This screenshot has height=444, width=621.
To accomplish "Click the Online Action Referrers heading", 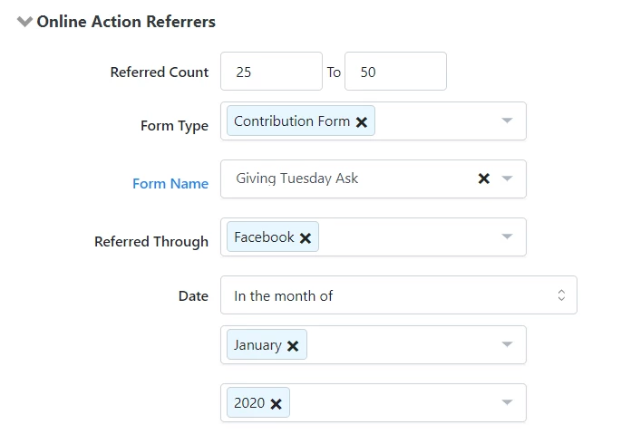I will 126,22.
